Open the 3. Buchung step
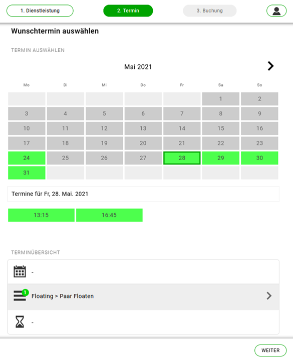This screenshot has width=293, height=360. [x=209, y=11]
